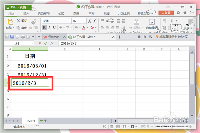Justify text alignment icon
The image size is (200, 133).
point(118,28)
